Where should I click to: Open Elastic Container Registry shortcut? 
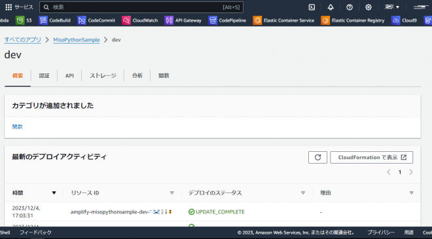(x=353, y=20)
